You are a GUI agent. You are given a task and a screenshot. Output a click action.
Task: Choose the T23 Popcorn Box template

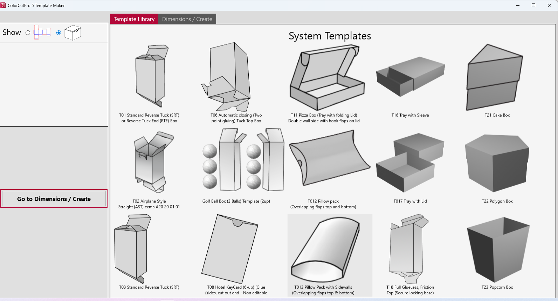click(x=497, y=249)
